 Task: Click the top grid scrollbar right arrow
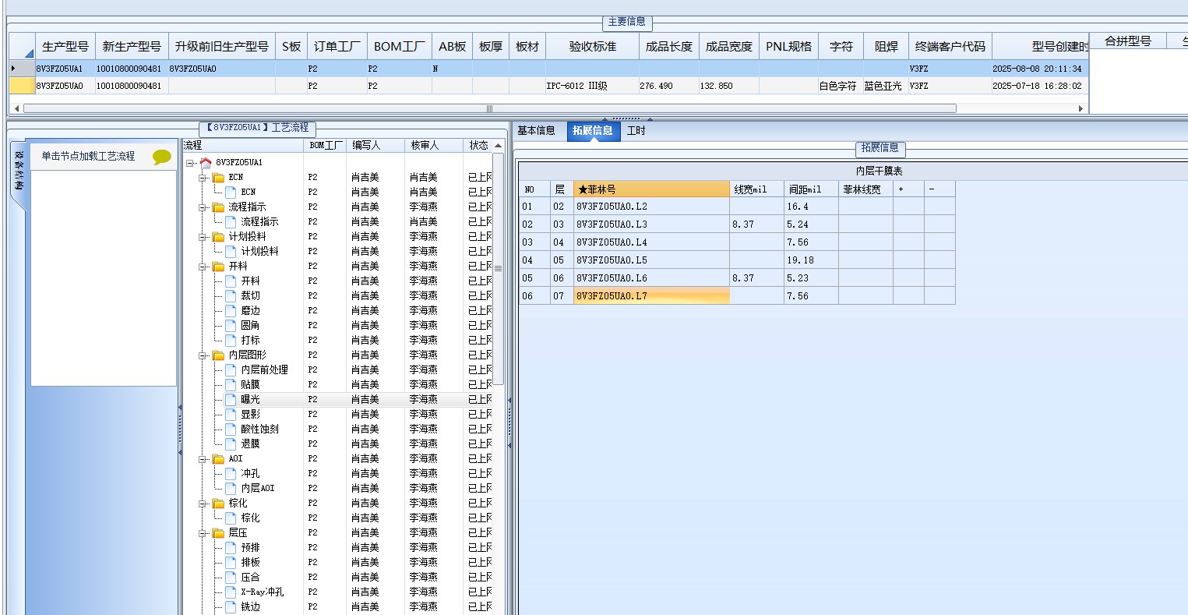1081,108
